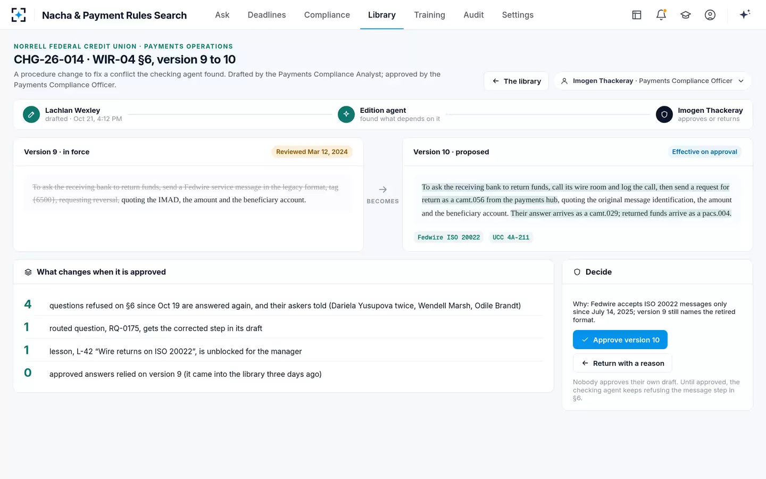Expand the Imogen Thackeray role dropdown
Image resolution: width=766 pixels, height=479 pixels.
click(653, 81)
